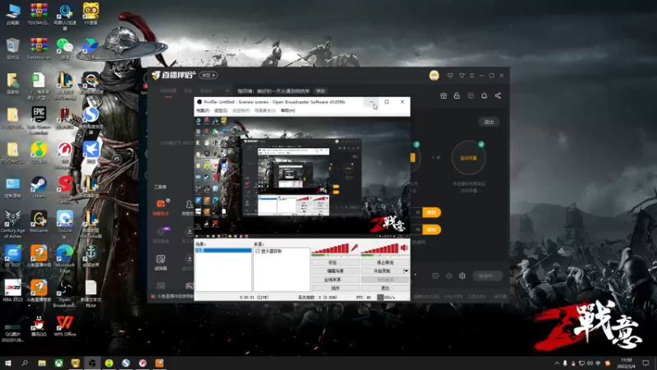The width and height of the screenshot is (657, 370).
Task: Open the gear settings icon in the companion bottom bar
Action: pos(462,275)
